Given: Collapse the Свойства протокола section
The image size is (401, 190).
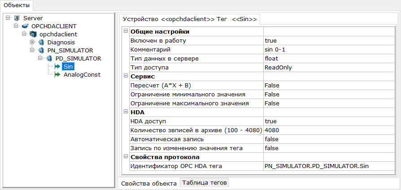Looking at the screenshot, I should point(126,156).
